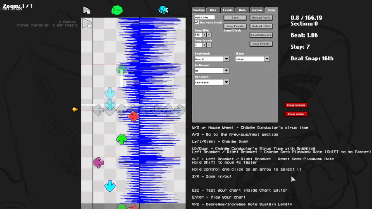
Task: Decrease Song Speed with minus stepper
Action: pyautogui.click(x=209, y=45)
